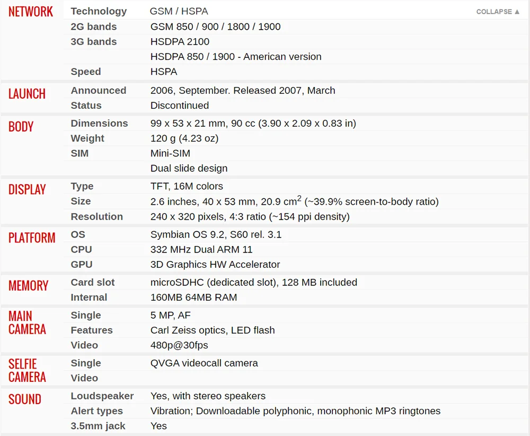Open the Dimensions label link
Viewport: 530px width, 436px height.
tap(100, 123)
